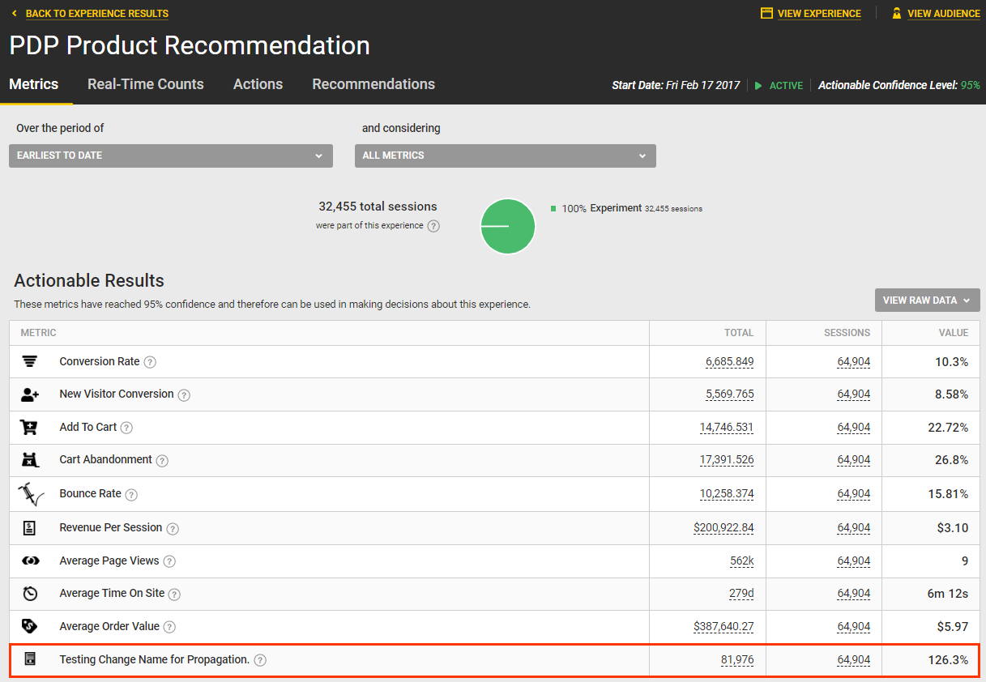This screenshot has width=986, height=682.
Task: Open the View Audience link
Action: 944,14
